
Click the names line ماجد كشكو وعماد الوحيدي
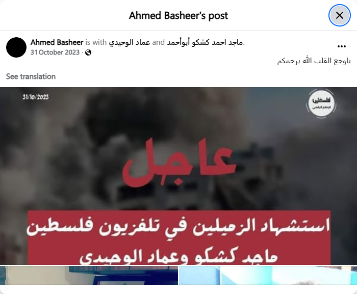coord(178,257)
